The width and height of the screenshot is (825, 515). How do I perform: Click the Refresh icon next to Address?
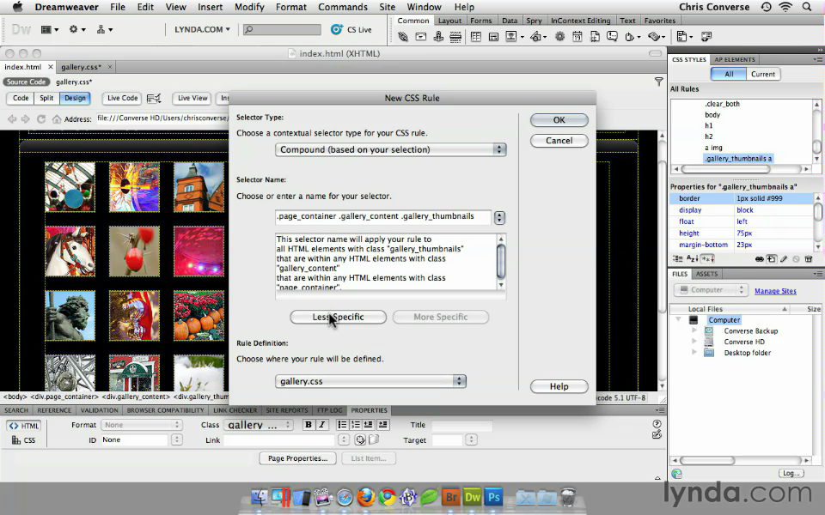(x=40, y=119)
